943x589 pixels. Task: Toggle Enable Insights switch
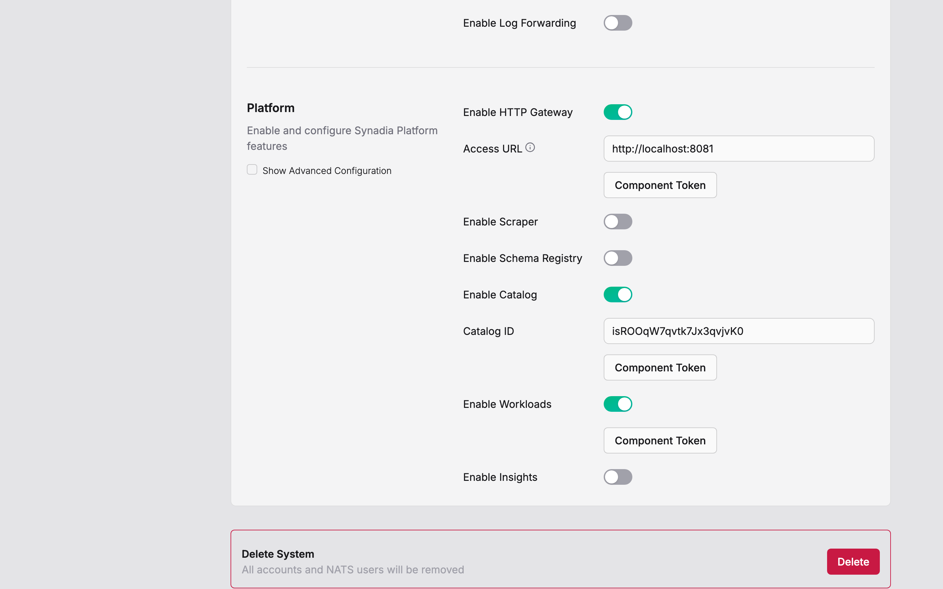tap(617, 477)
